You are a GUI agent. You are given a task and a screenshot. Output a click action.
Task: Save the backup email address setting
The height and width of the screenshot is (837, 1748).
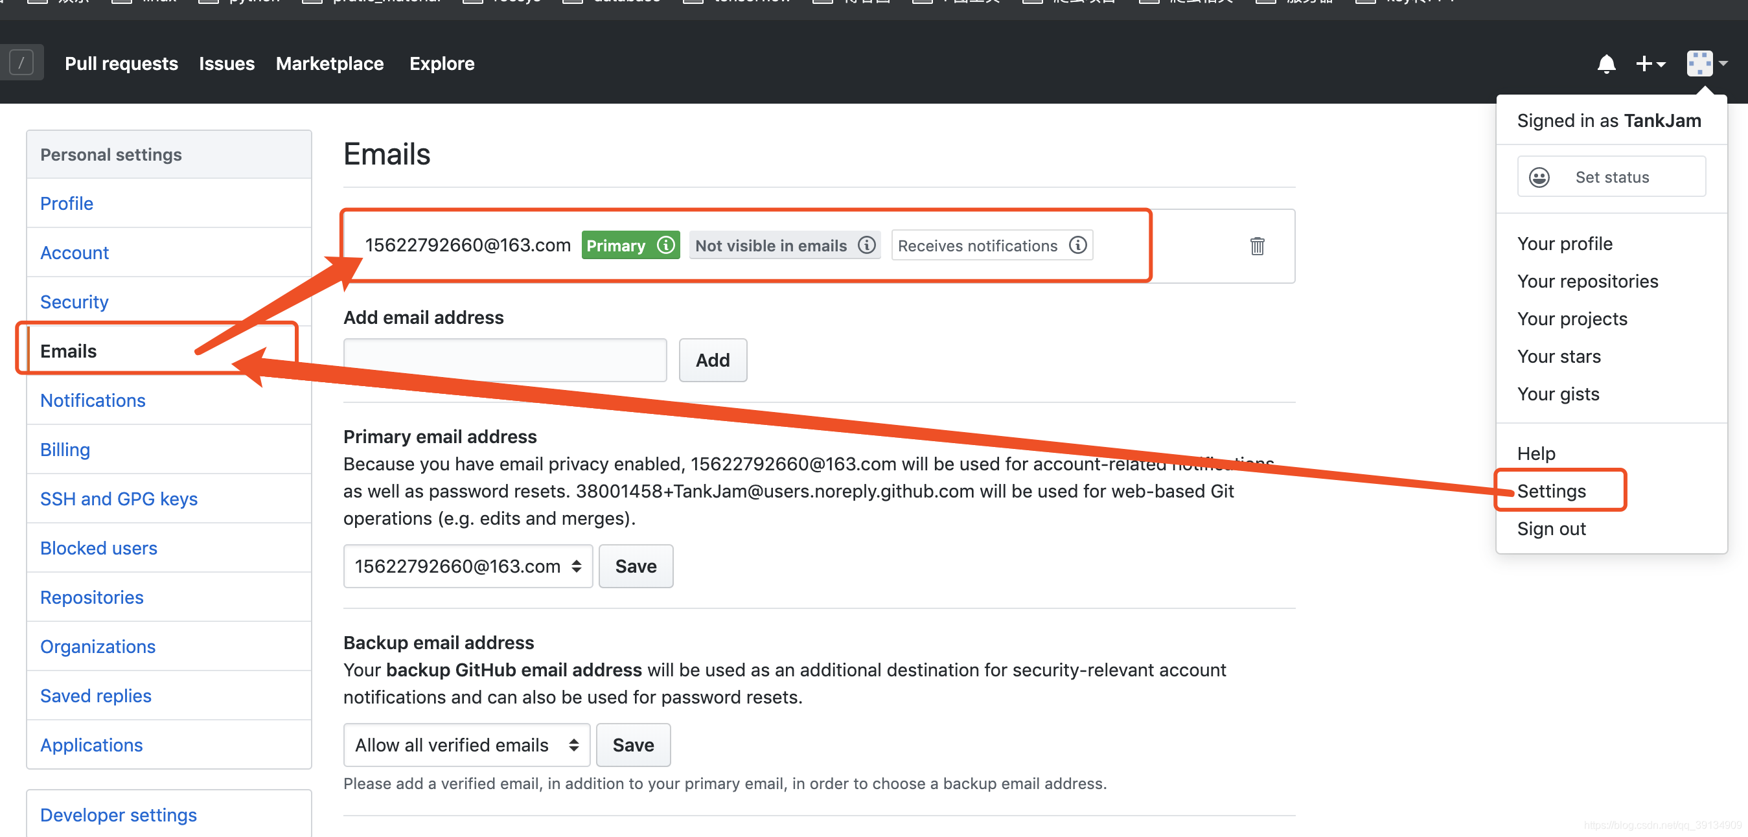tap(633, 745)
